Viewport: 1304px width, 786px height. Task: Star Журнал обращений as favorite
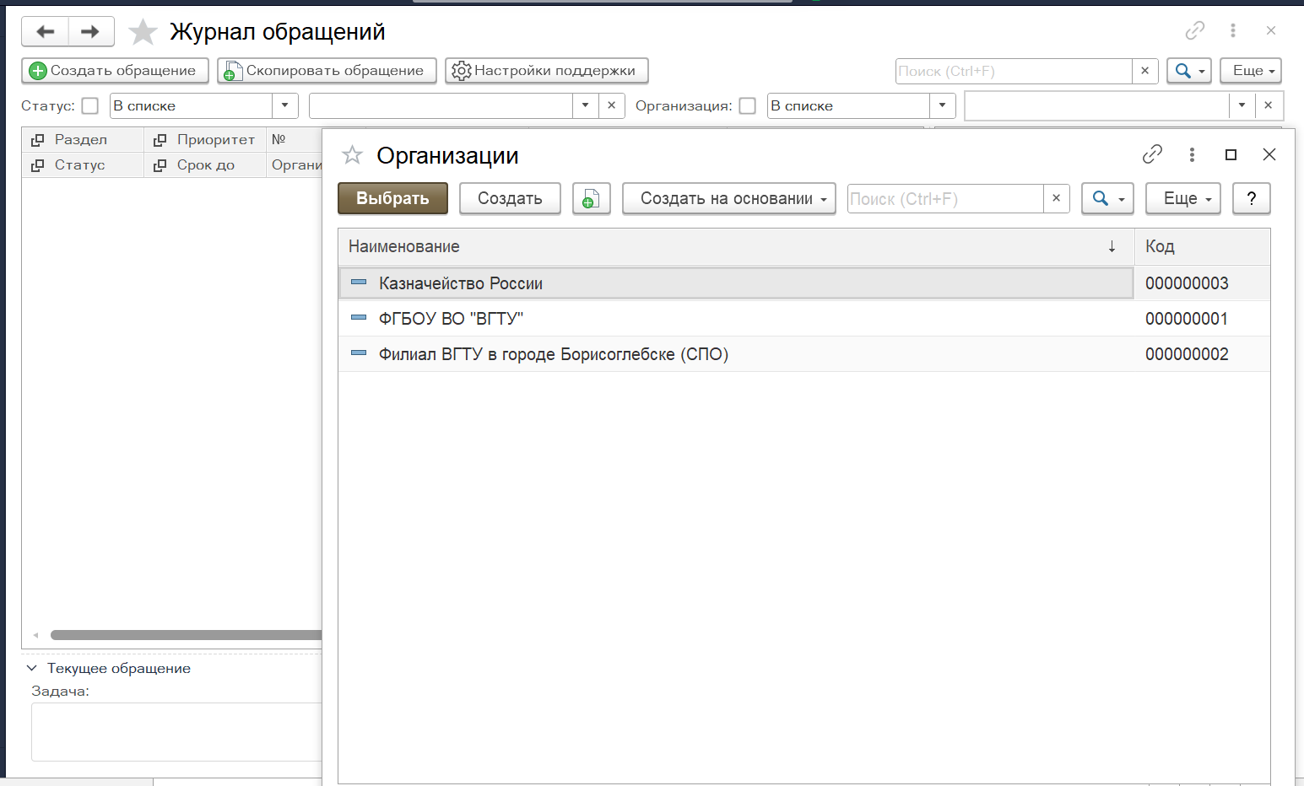pos(143,32)
